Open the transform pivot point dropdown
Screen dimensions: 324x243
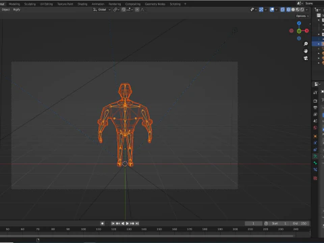tap(116, 9)
